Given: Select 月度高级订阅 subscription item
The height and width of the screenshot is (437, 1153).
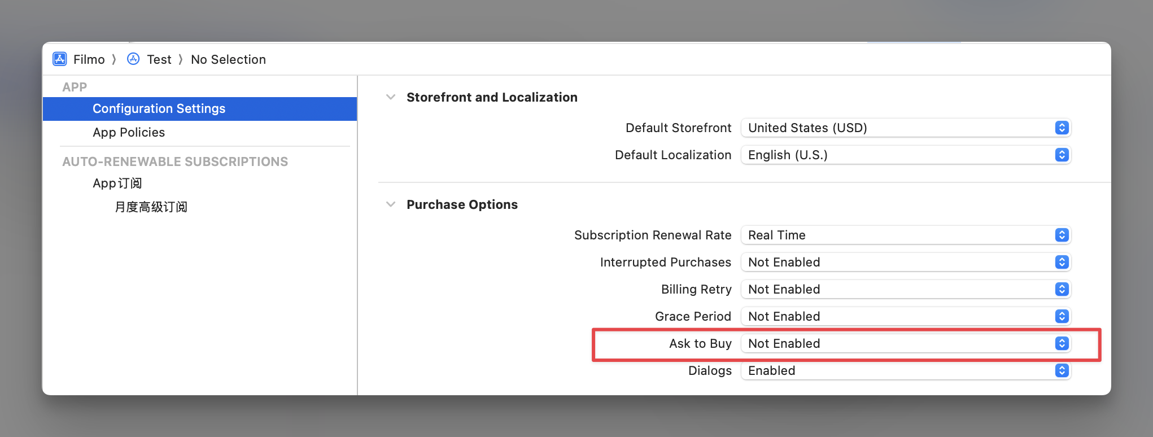Looking at the screenshot, I should click(x=151, y=207).
